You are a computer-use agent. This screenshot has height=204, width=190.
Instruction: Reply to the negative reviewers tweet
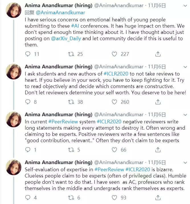[x=28, y=150]
